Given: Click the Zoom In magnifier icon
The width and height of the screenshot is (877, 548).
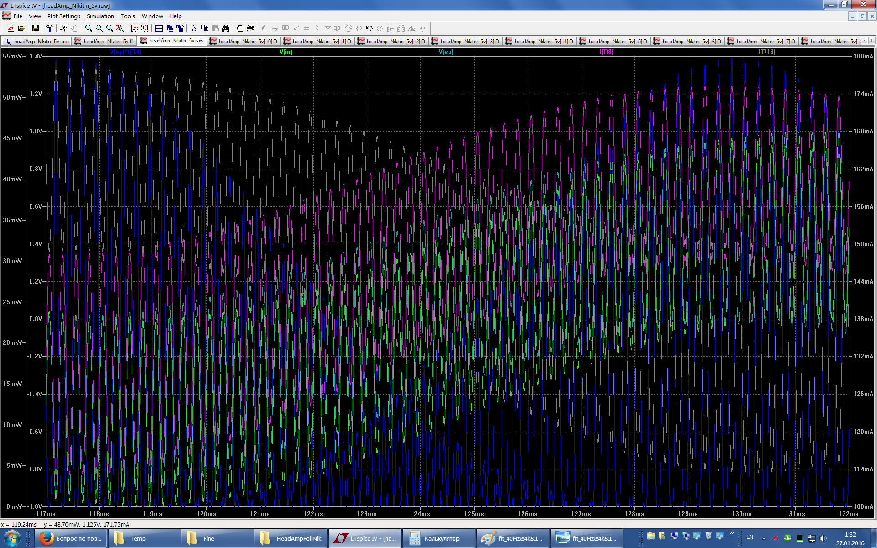Looking at the screenshot, I should pos(89,28).
